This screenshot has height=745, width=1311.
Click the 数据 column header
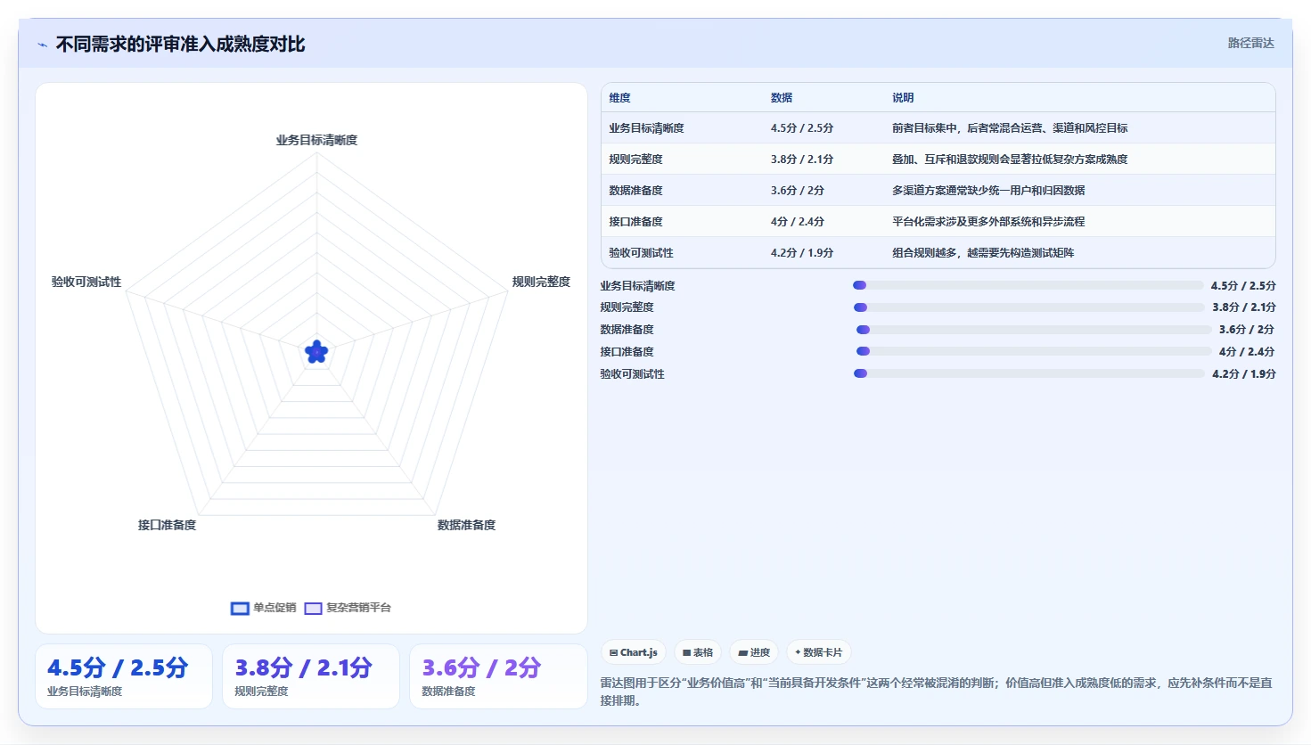pyautogui.click(x=782, y=98)
